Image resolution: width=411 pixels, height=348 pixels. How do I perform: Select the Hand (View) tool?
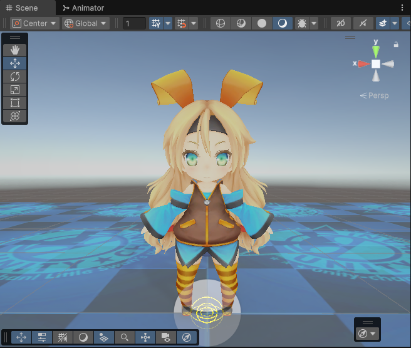click(x=15, y=50)
